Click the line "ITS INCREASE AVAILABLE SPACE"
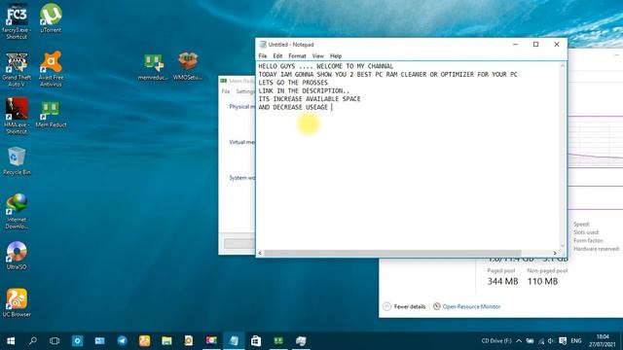Viewport: 623px width, 350px height. [310, 99]
